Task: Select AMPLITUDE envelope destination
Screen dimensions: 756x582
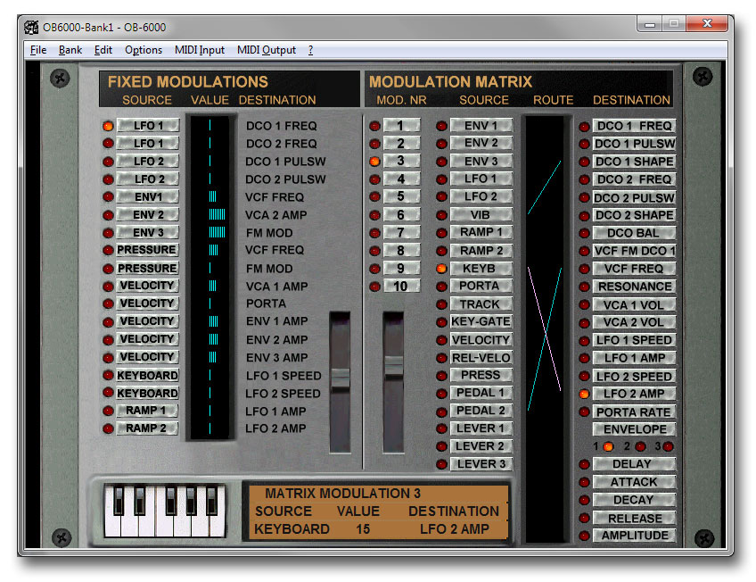Action: (x=634, y=536)
